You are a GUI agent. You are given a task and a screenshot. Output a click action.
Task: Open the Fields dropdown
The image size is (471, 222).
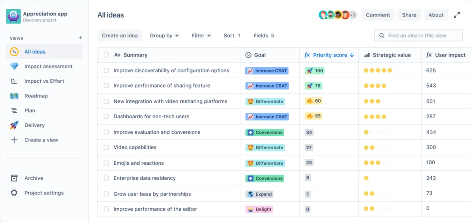tap(263, 35)
